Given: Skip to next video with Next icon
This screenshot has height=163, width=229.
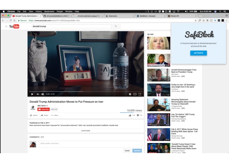Looking at the screenshot, I should point(38,94).
